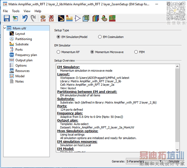Click EM simulation resources overview link
This screenshot has width=187, height=168.
pos(77,142)
